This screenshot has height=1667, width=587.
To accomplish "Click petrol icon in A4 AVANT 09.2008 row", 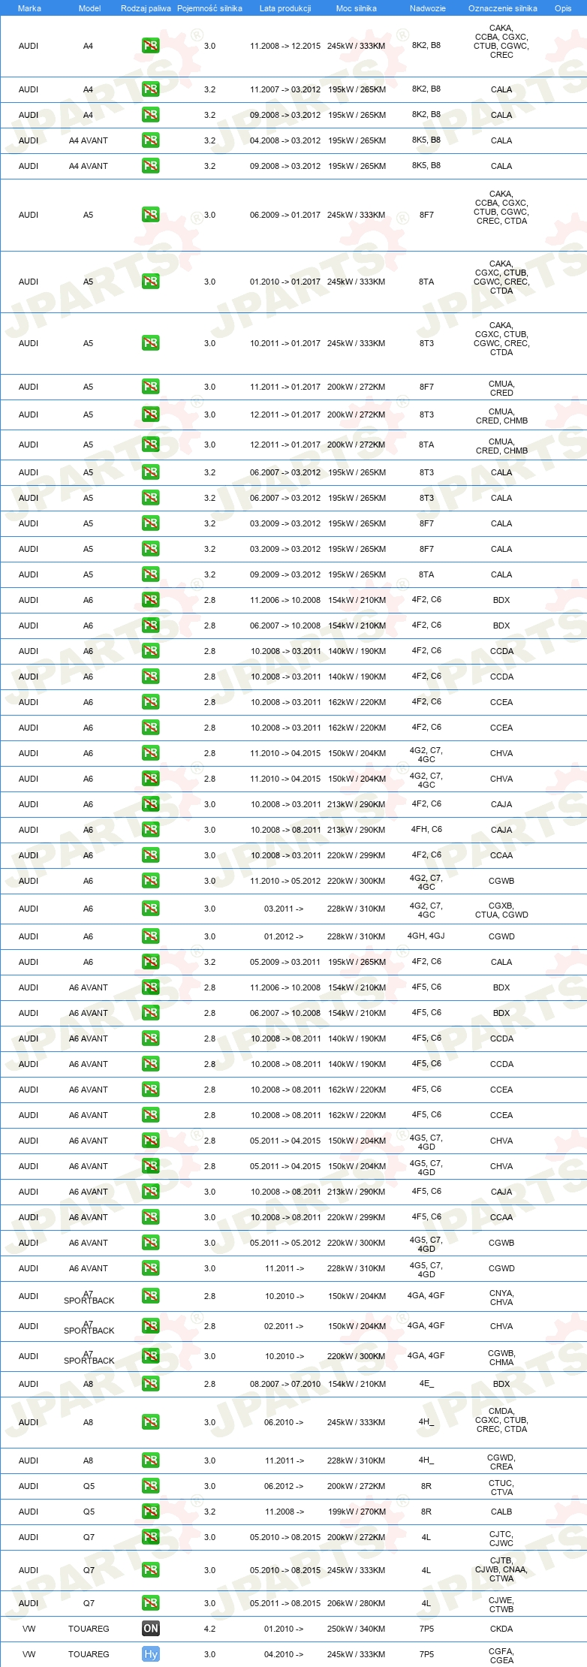I will tap(151, 166).
